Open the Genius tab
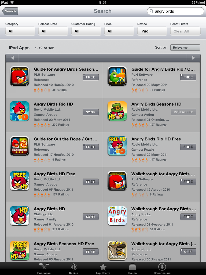The image size is (206, 275). (73, 269)
